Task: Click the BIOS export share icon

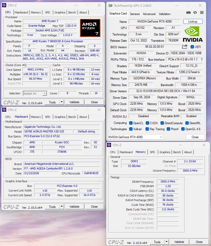Action: coord(185,47)
